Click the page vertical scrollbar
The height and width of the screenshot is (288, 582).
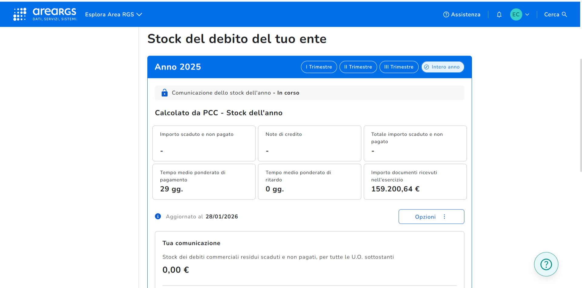click(x=580, y=115)
